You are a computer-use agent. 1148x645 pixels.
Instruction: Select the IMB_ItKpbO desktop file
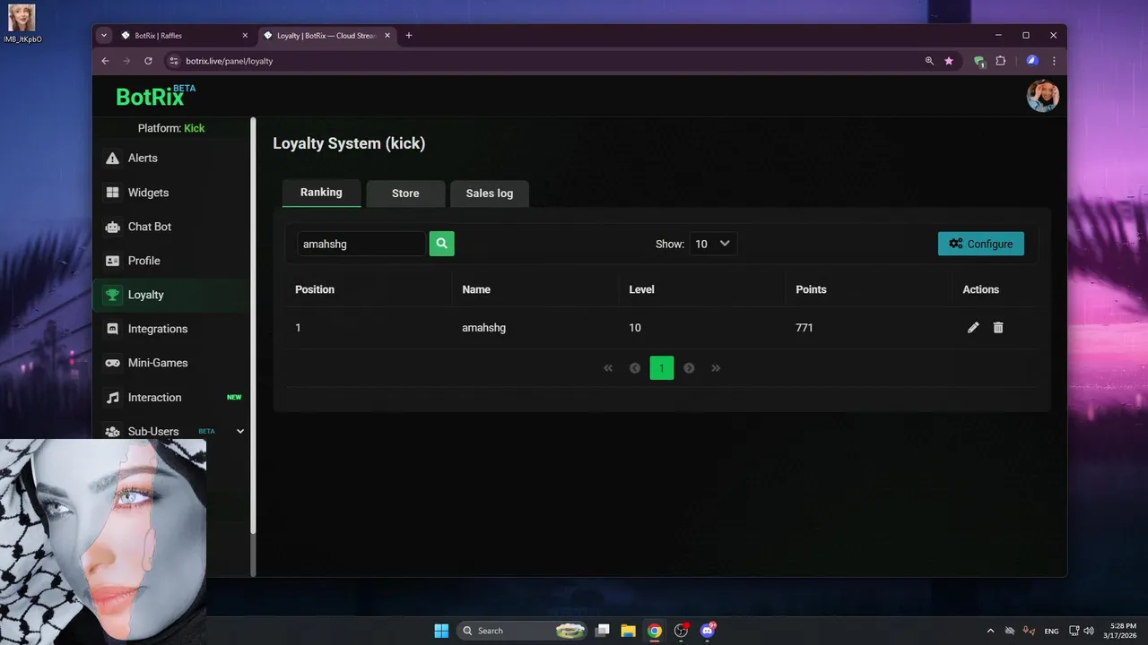pos(22,24)
